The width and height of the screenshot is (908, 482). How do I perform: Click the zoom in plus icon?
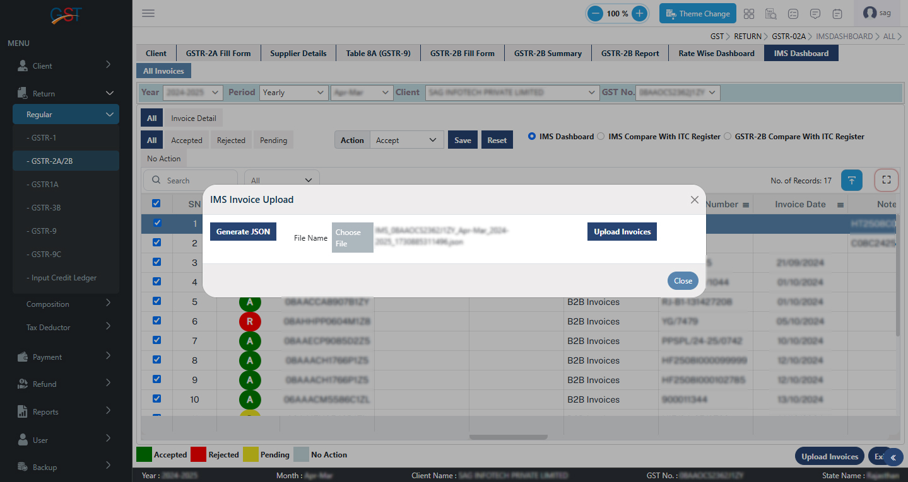[639, 13]
